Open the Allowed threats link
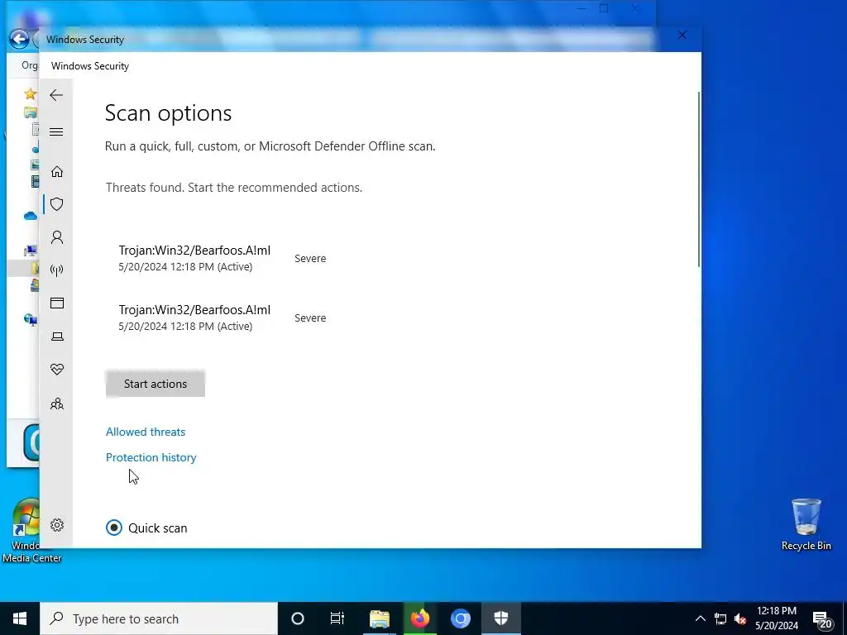This screenshot has width=847, height=635. coord(146,432)
